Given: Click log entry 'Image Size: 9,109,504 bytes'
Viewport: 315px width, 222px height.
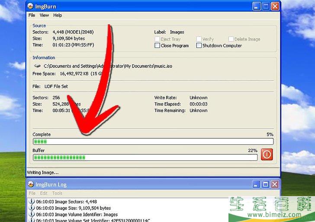Looking at the screenshot, I should [74, 208].
